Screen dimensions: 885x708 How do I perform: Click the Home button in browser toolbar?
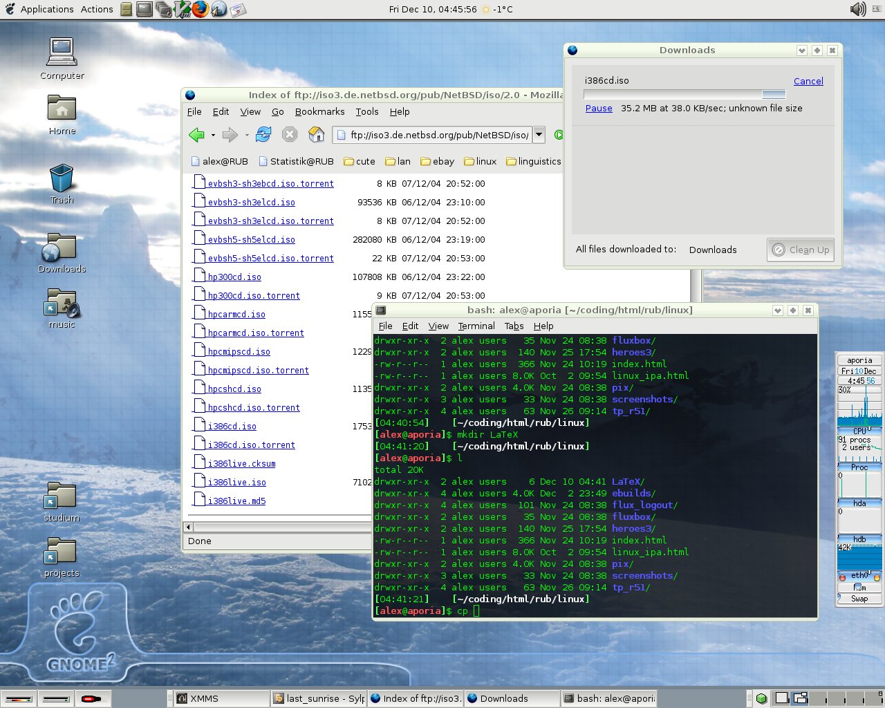pos(316,135)
